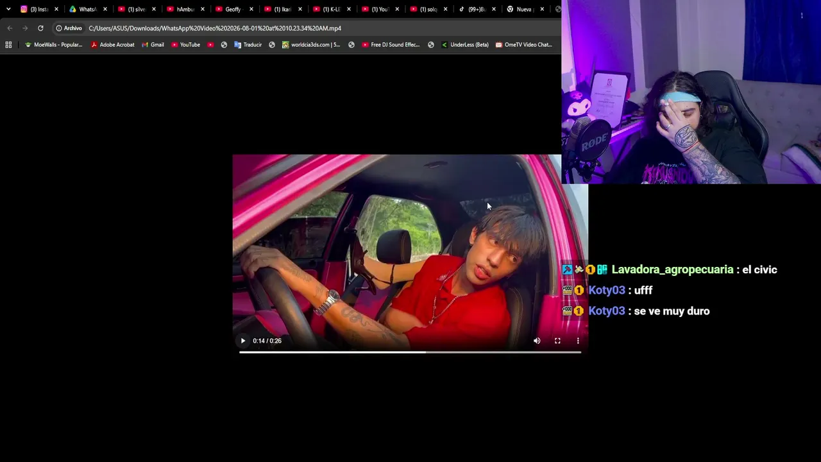Viewport: 821px width, 462px height.
Task: Click the globe bookmark icon before Traducir
Action: point(224,44)
